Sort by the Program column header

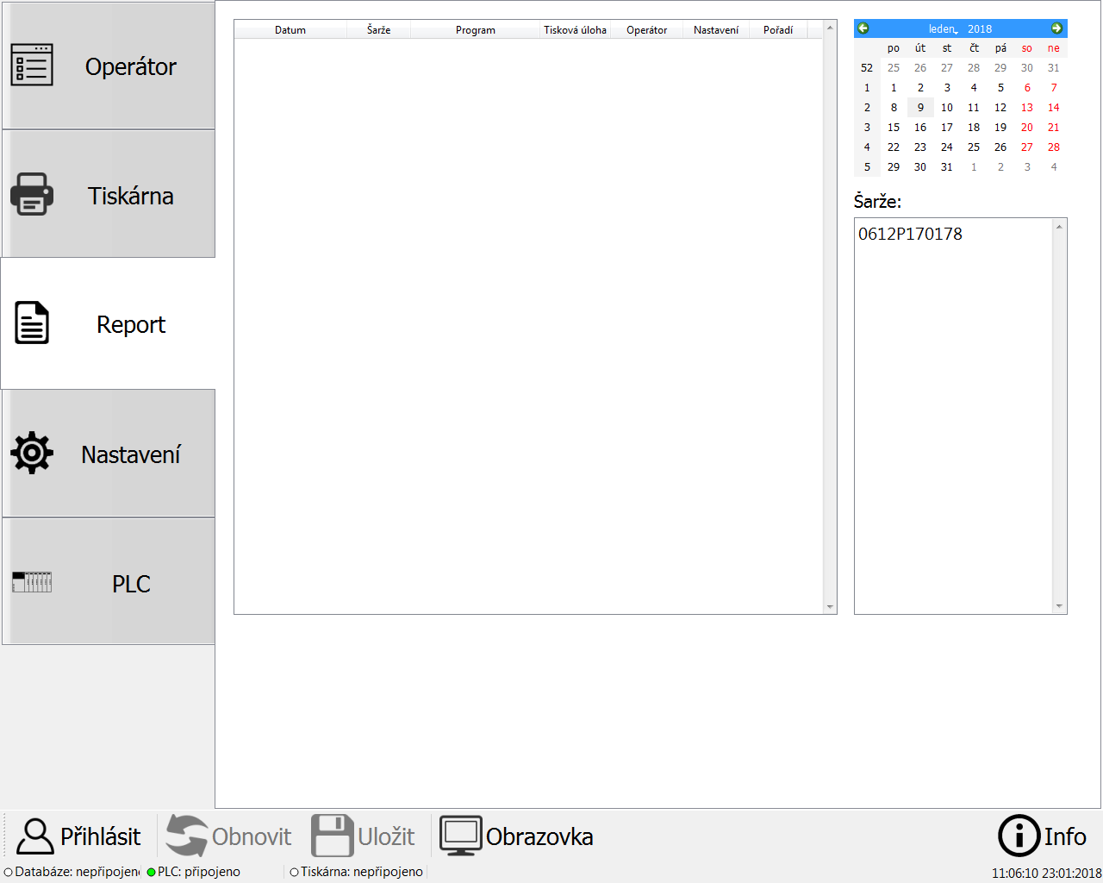coord(476,30)
